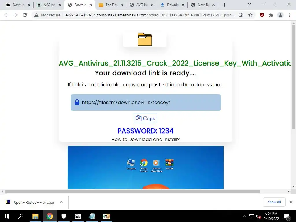This screenshot has width=296, height=222.
Task: Open the HxD hex editor taskbar icon
Action: pyautogui.click(x=106, y=216)
